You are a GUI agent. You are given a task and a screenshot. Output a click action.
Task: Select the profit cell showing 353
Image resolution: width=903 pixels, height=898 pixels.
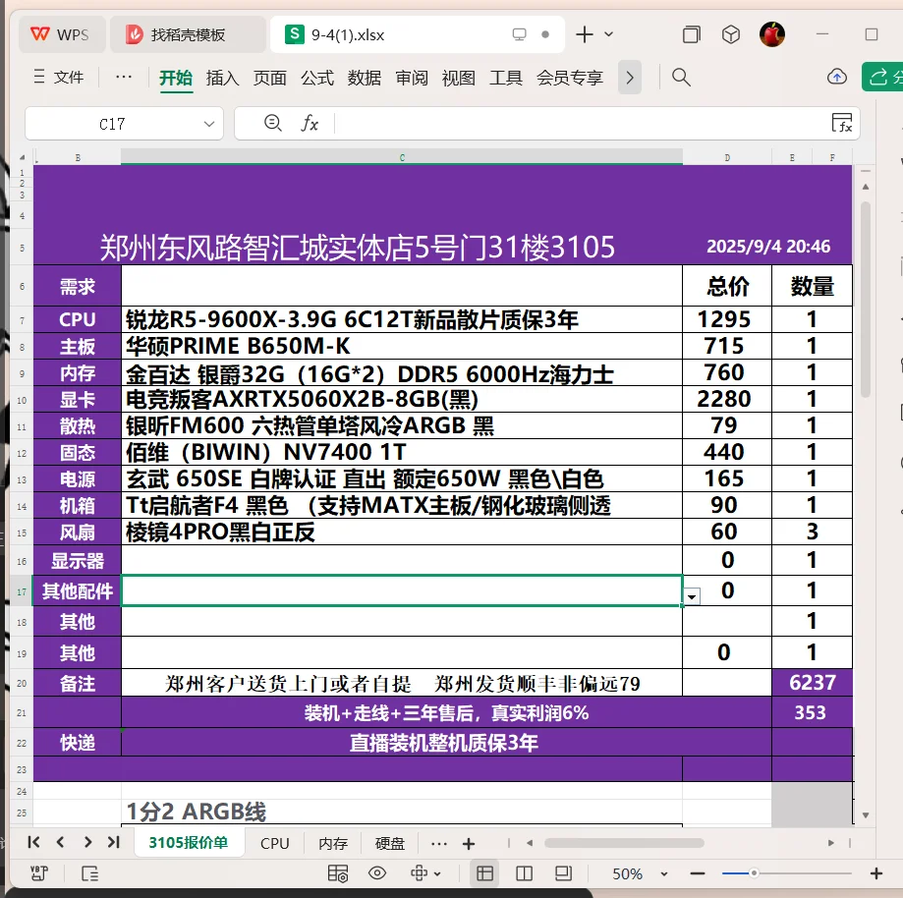812,712
